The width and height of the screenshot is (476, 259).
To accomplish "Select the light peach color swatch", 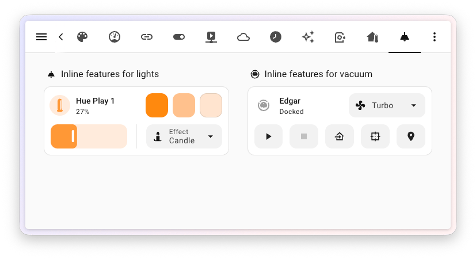I will click(x=184, y=105).
